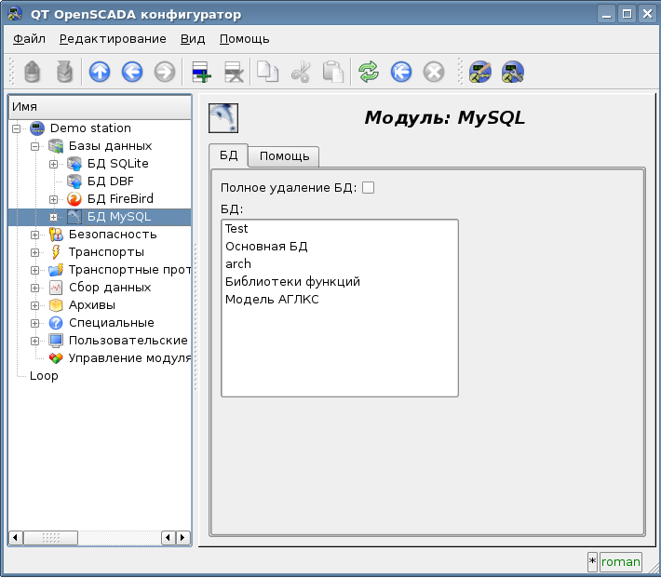Click the MySQL dolphin module image
The image size is (661, 578).
pos(223,118)
